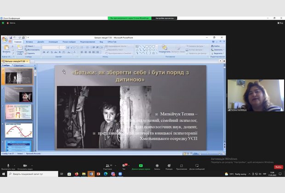Screen dimensions: 285x193
Task: Click the green Share Screen icon
Action: point(141,165)
